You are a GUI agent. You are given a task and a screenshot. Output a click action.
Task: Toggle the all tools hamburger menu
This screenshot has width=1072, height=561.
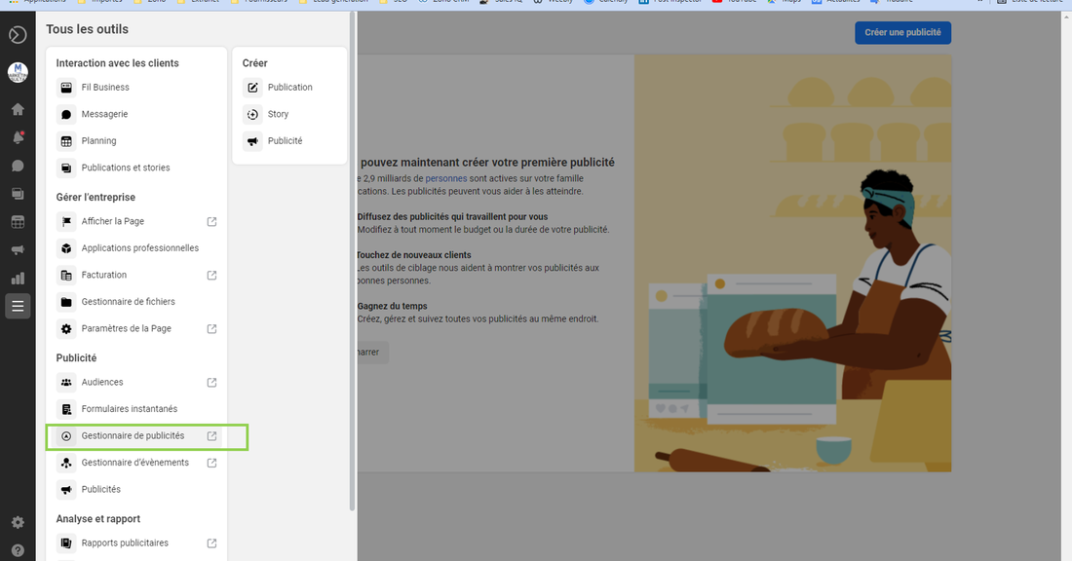tap(18, 306)
